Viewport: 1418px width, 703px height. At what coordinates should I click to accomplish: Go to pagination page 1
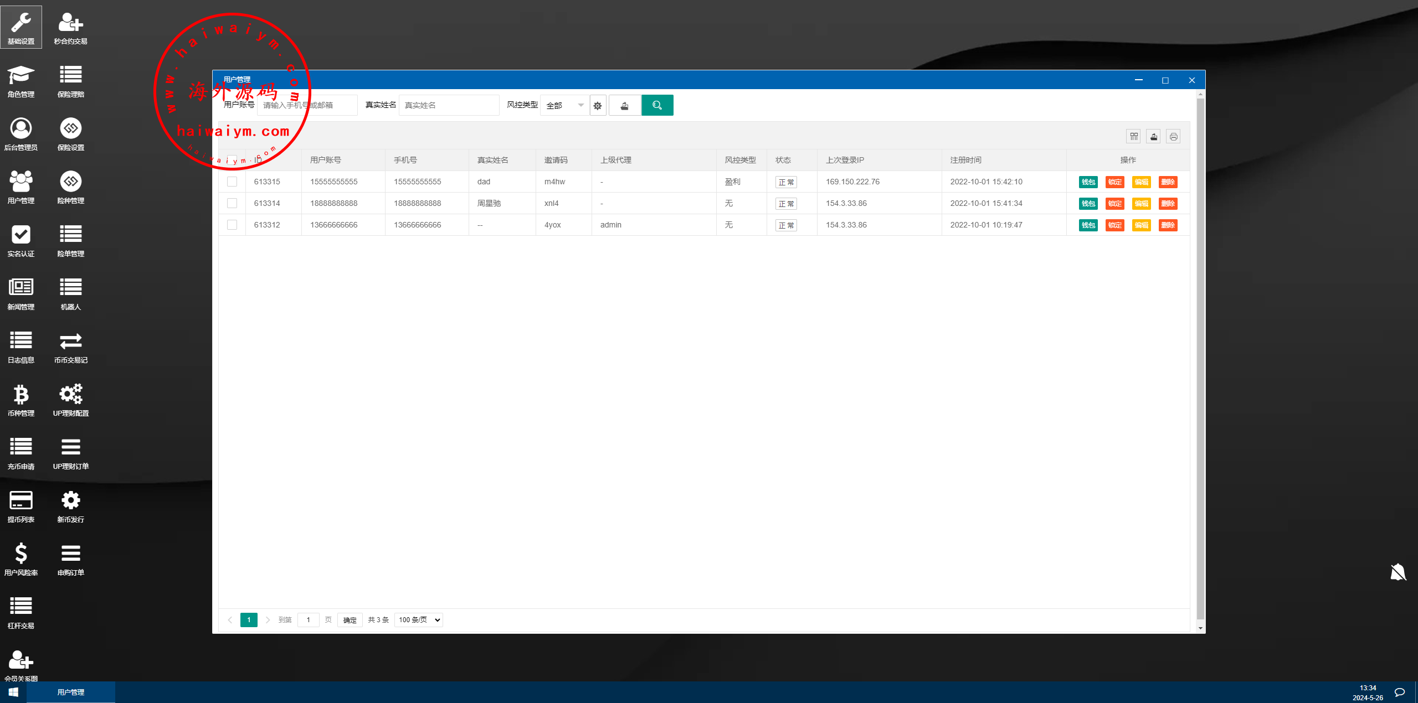pyautogui.click(x=249, y=620)
